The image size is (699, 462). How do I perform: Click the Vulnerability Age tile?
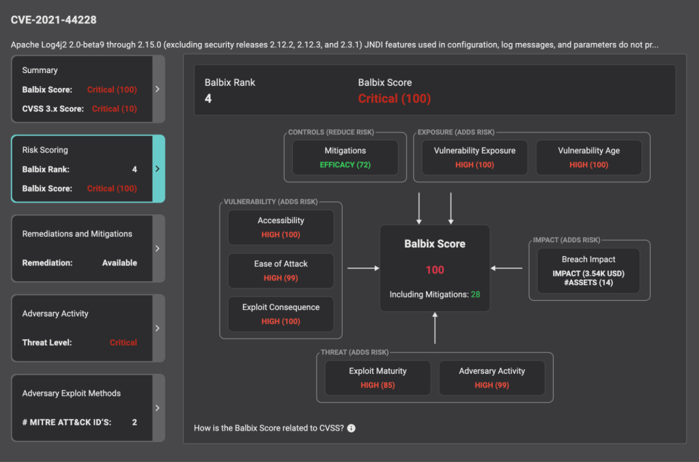(x=589, y=158)
